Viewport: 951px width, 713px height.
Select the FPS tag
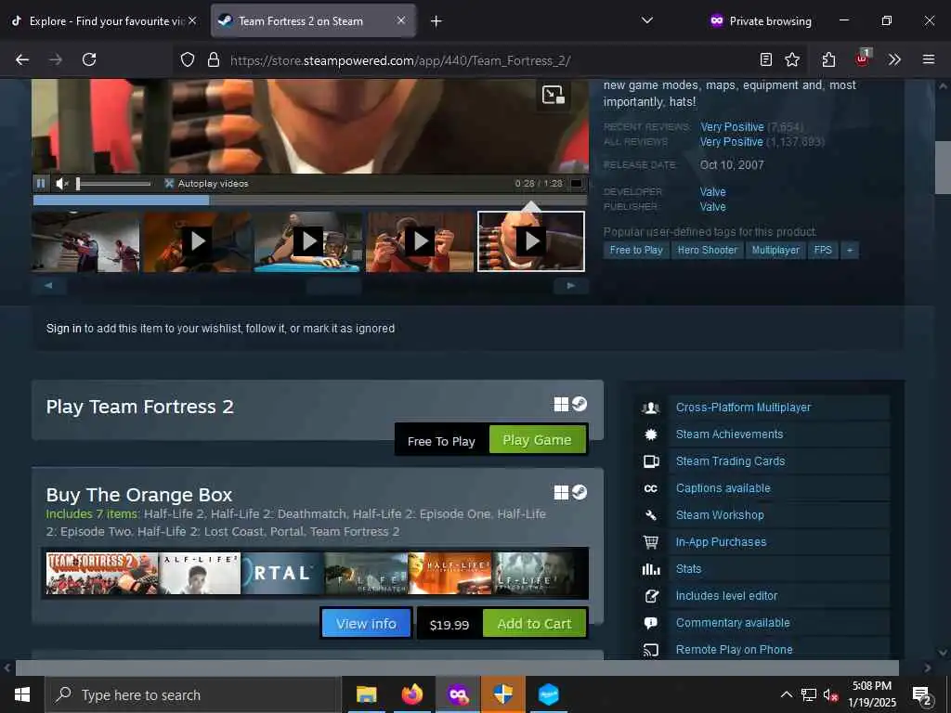click(823, 250)
